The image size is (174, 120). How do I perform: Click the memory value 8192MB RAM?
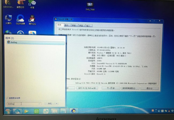point(101,69)
